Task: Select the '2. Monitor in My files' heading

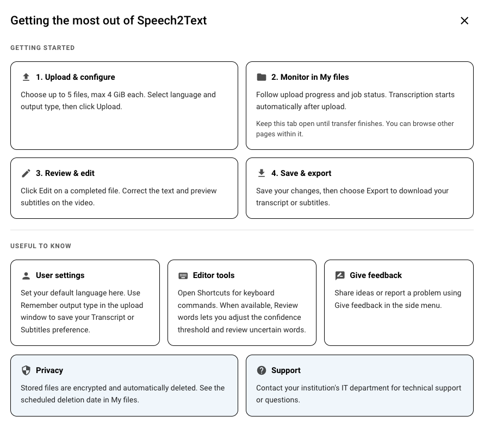Action: pyautogui.click(x=310, y=77)
